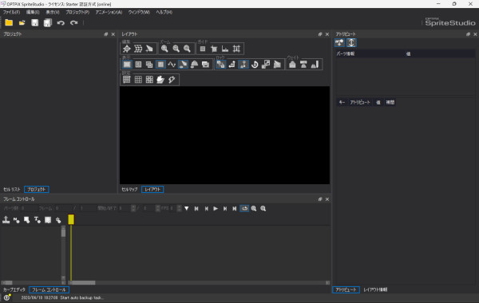479x303 pixels.
Task: Toggle the highlighted arrow-cursor display icon in 表示 group
Action: (x=183, y=65)
